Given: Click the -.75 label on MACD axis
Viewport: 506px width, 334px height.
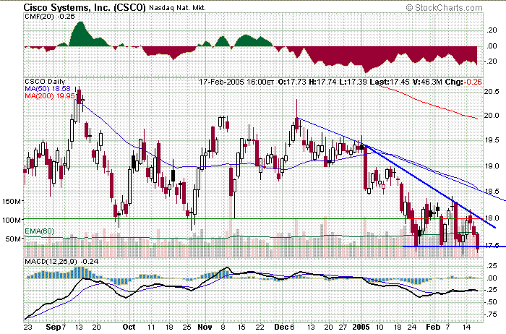Looking at the screenshot, I should [491, 314].
